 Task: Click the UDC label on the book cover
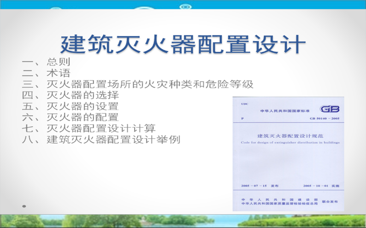point(244,105)
